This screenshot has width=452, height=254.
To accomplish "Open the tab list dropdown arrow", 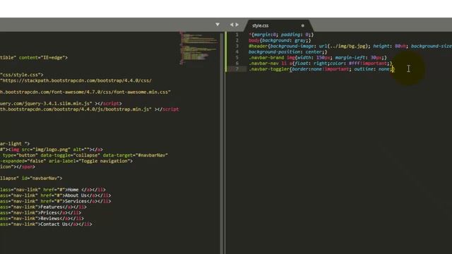I will pos(218,25).
